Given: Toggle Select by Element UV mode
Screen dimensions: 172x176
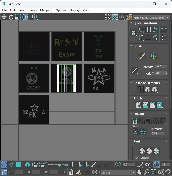Looking at the screenshot, I should coord(27,165).
